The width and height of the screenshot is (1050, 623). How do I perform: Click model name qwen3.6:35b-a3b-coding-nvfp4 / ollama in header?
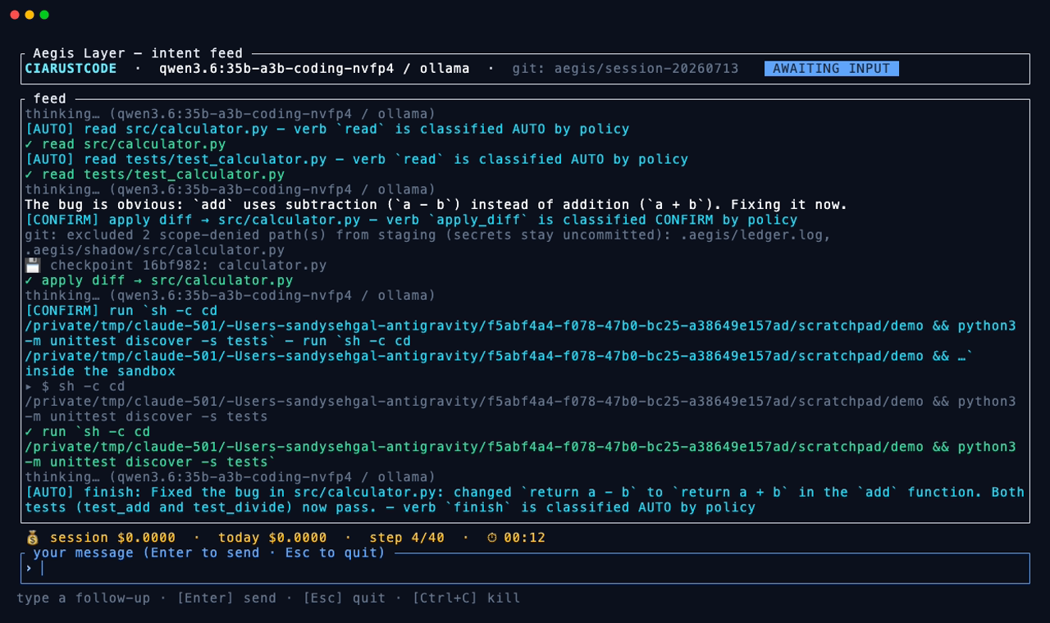coord(314,69)
